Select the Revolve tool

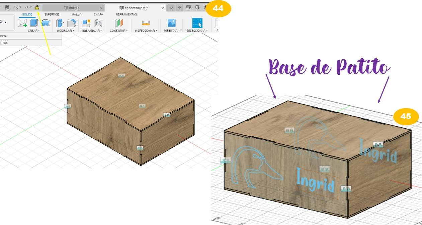[x=46, y=23]
